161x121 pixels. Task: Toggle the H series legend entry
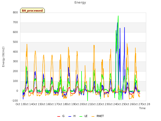[72, 116]
